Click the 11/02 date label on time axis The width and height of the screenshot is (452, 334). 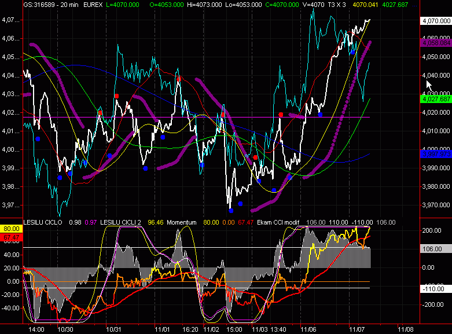coord(211,329)
